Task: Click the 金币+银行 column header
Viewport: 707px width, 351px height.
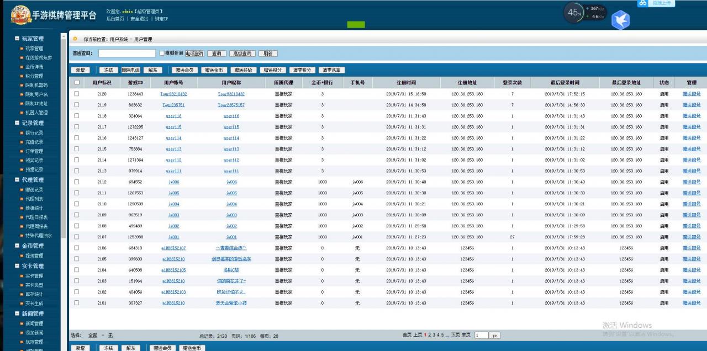Action: coord(322,83)
